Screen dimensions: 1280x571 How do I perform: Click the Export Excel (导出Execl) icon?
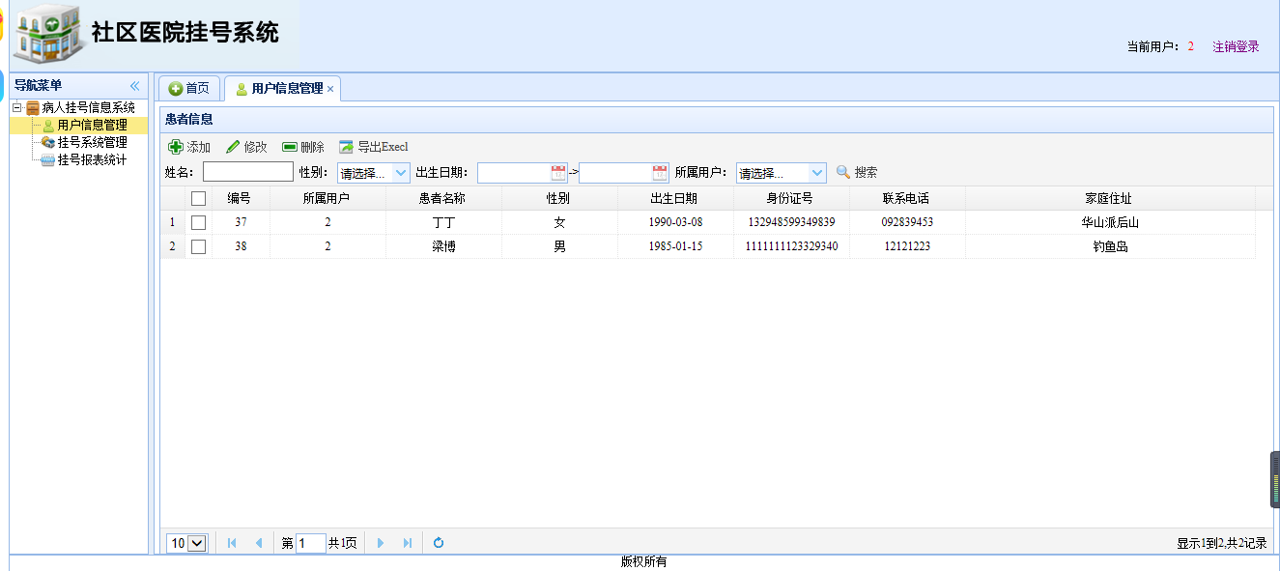(347, 147)
